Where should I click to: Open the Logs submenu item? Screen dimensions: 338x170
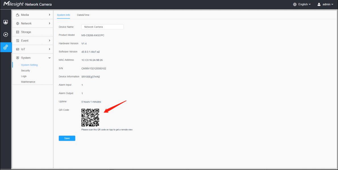tap(24, 76)
